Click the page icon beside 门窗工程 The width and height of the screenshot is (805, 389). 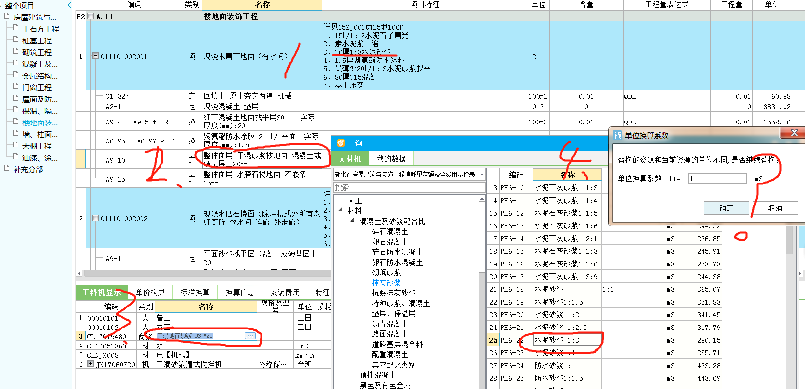tap(16, 86)
